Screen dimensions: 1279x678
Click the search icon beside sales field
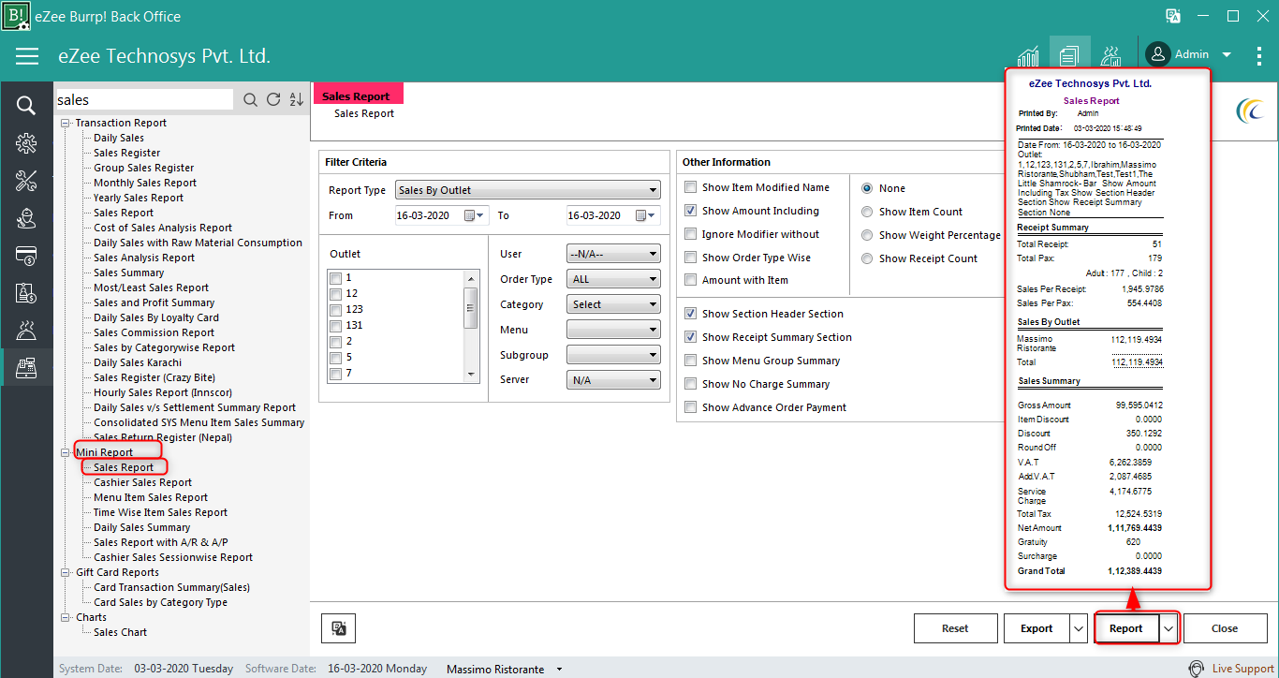point(250,100)
